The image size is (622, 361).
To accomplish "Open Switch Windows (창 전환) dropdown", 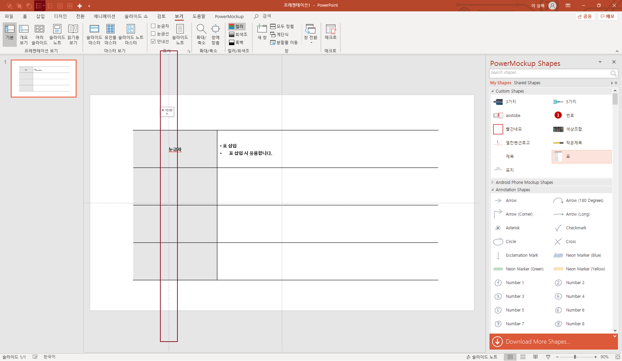I will [311, 34].
